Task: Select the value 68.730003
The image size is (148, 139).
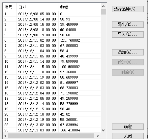Action: coord(69,88)
